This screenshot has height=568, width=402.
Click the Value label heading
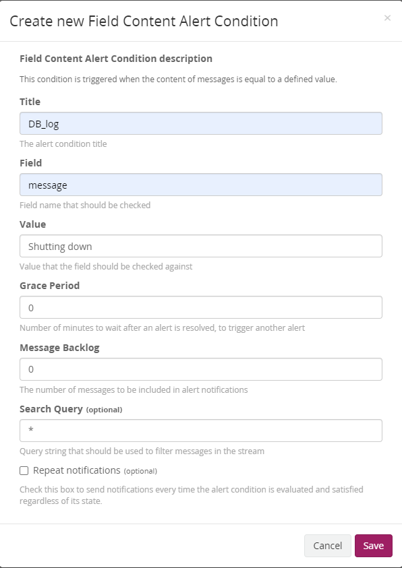[32, 224]
